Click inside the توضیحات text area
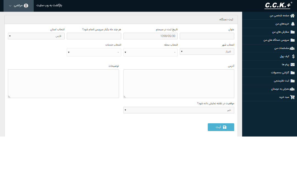Screen dimensions: 297x169 click(x=64, y=84)
